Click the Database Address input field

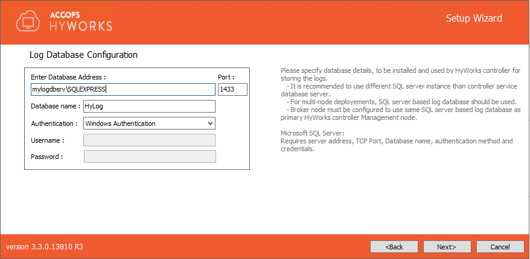click(x=123, y=89)
